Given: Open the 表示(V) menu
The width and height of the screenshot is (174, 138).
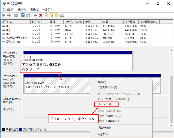Looking at the screenshot, I should pyautogui.click(x=35, y=10).
